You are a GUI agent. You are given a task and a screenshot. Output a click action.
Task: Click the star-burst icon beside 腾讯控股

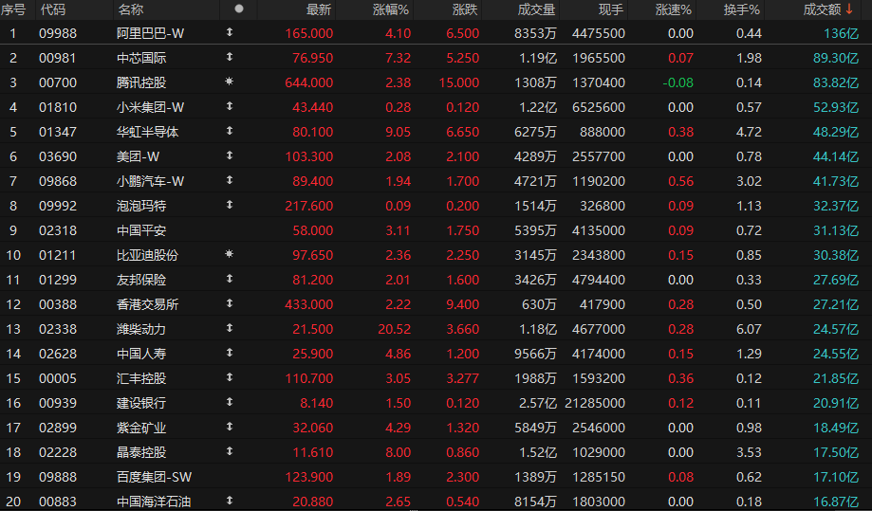[229, 82]
